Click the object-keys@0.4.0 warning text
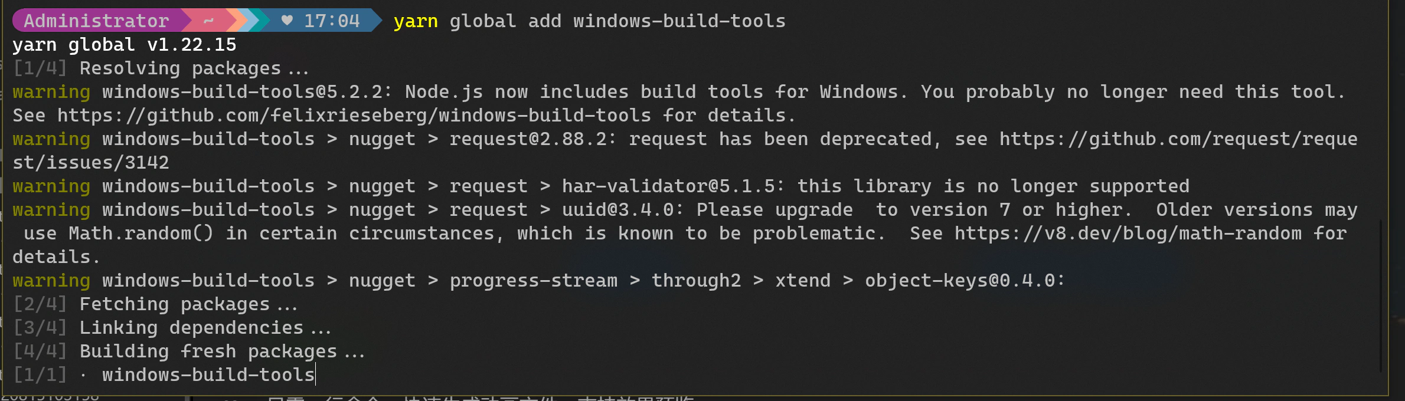The image size is (1405, 401). pyautogui.click(x=965, y=281)
